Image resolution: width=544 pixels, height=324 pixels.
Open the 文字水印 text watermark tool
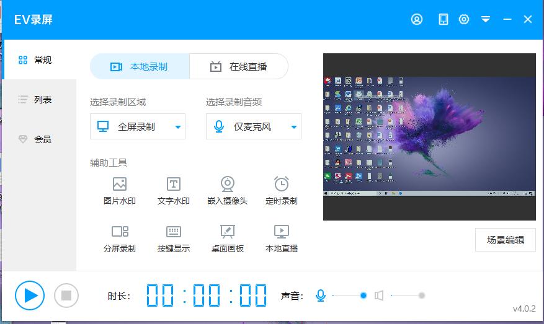174,191
